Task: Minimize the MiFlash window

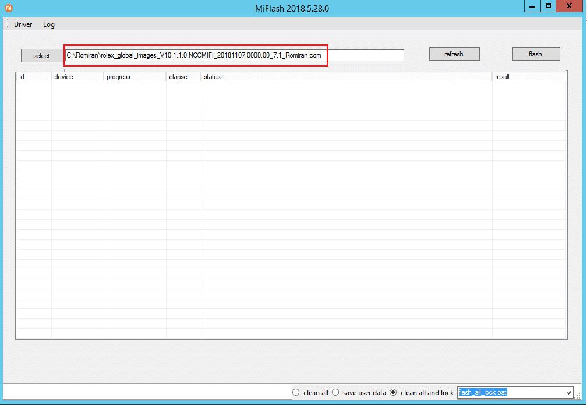Action: [x=532, y=6]
